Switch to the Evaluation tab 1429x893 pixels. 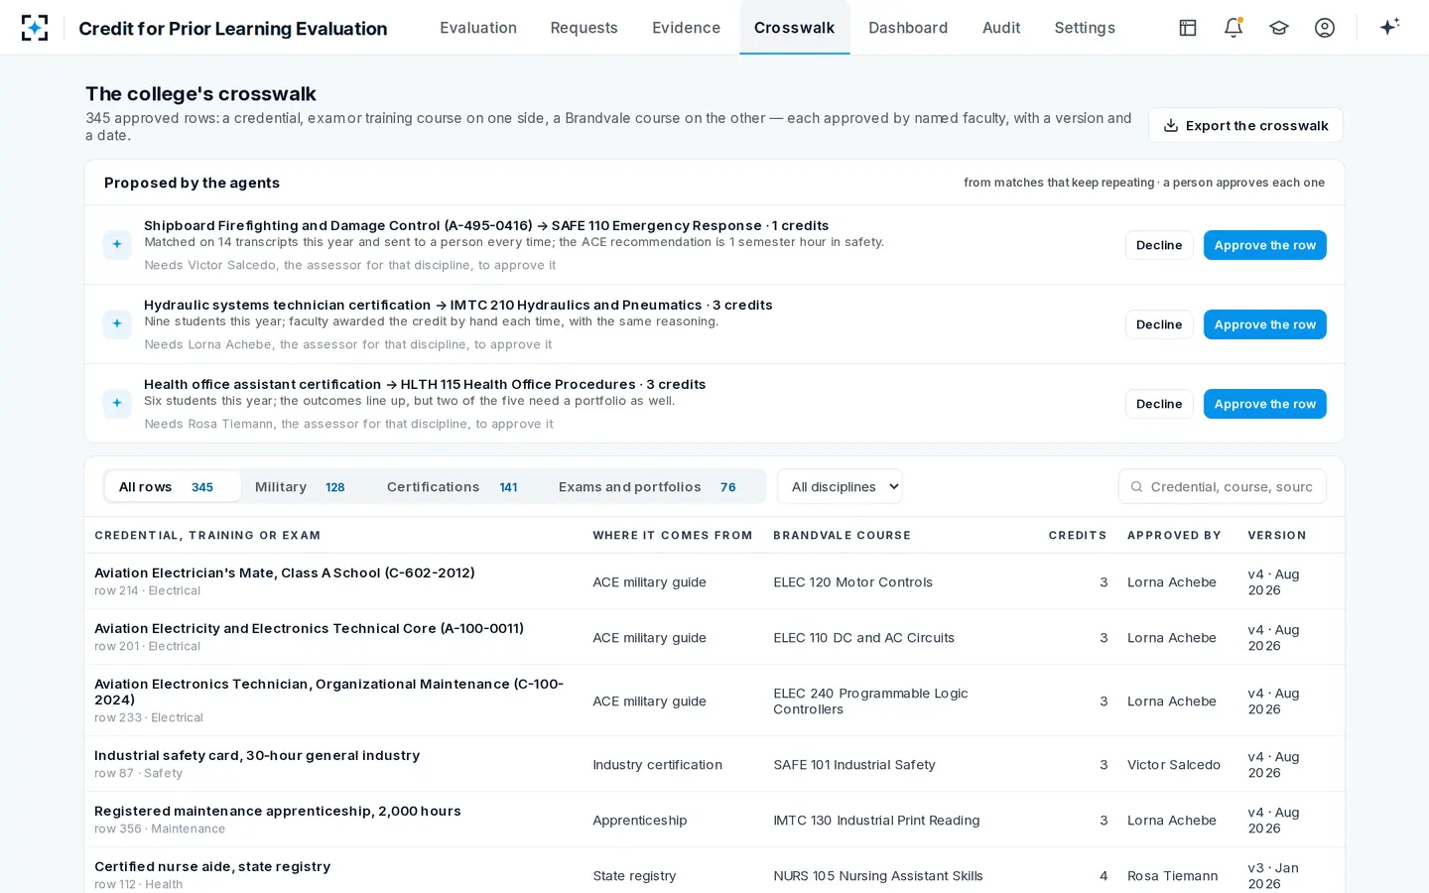tap(478, 28)
